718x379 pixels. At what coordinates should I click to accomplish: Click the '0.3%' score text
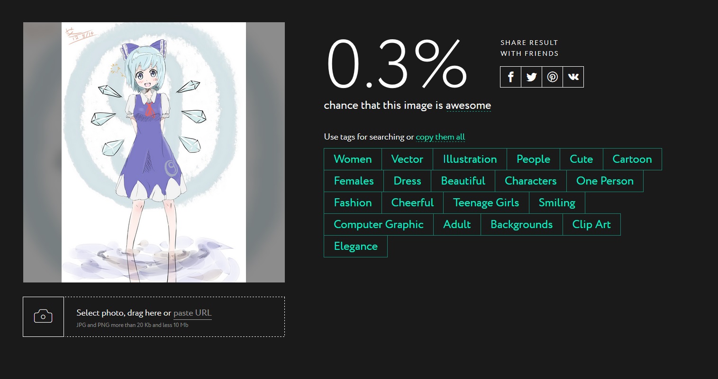(x=397, y=64)
